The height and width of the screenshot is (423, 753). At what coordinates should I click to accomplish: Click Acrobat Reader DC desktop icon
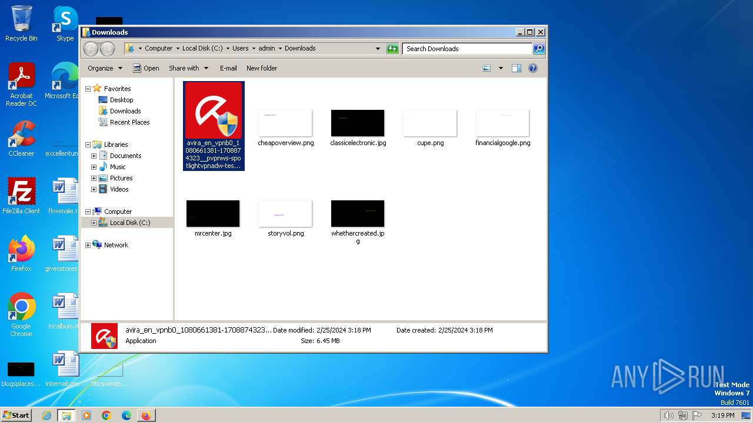tap(21, 85)
